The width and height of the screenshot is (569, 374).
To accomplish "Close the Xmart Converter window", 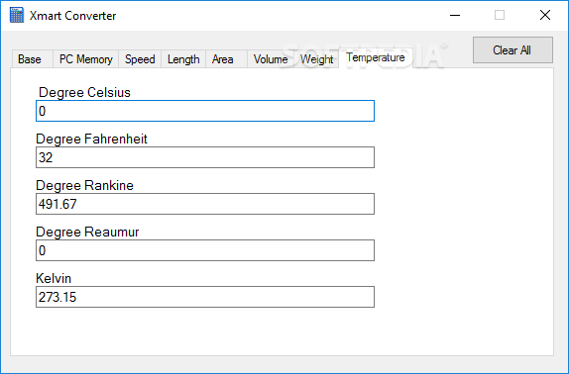I will pos(545,15).
